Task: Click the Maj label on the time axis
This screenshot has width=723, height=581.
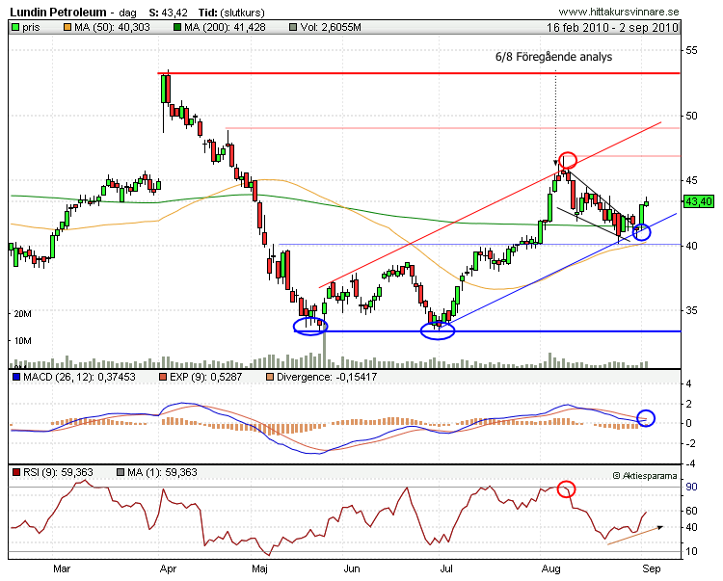Action: [259, 568]
